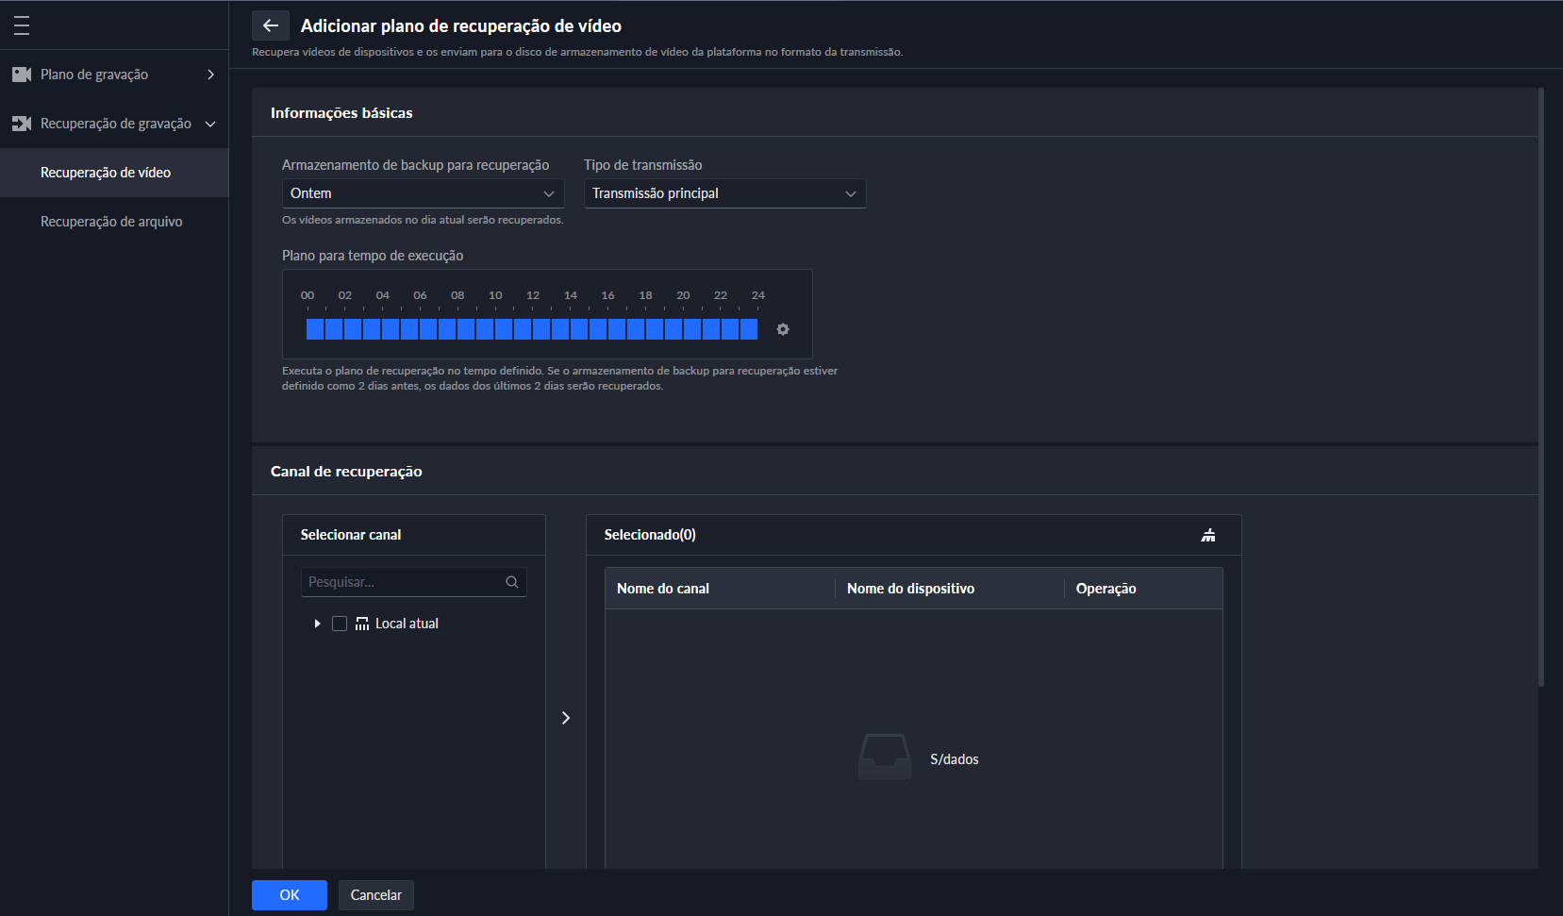Click in the Pesquisar search field
The image size is (1563, 916).
(404, 582)
